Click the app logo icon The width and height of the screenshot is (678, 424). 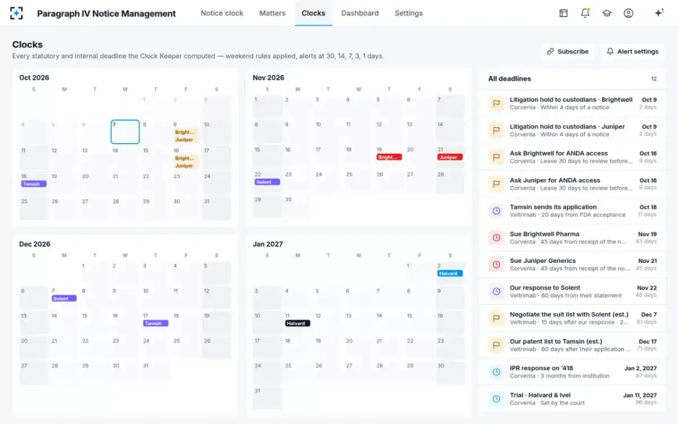coord(16,13)
